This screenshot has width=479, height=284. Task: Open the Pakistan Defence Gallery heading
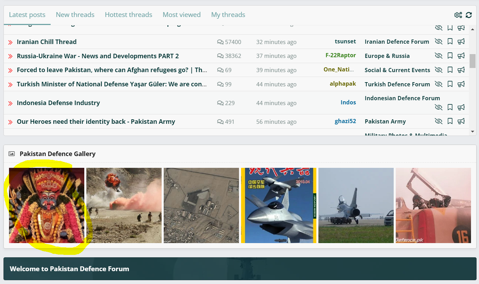(58, 154)
